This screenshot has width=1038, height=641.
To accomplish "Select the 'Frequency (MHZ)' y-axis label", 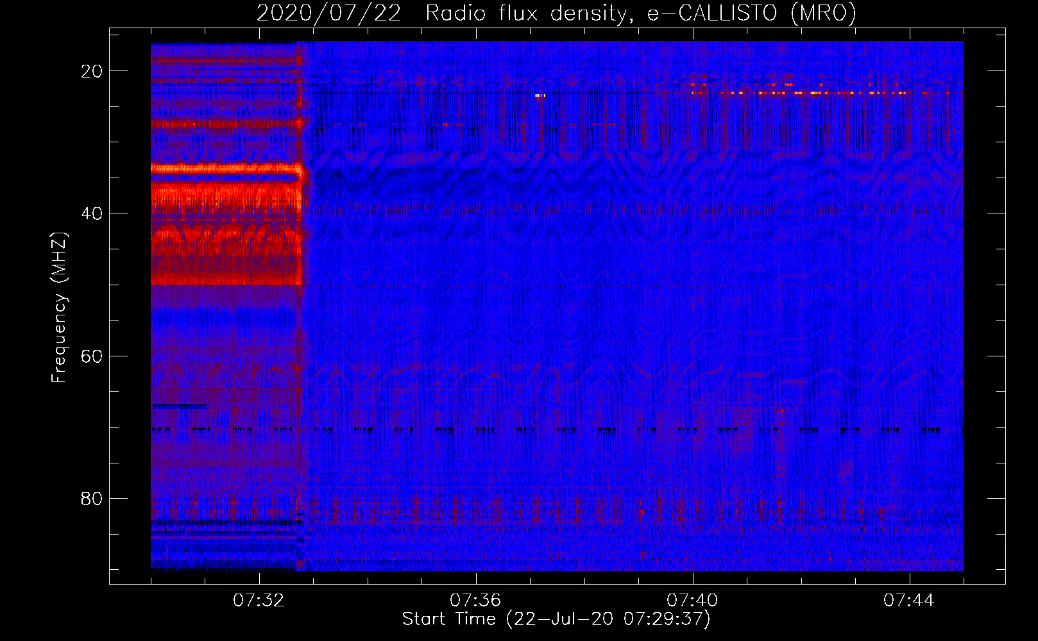I will click(x=59, y=308).
